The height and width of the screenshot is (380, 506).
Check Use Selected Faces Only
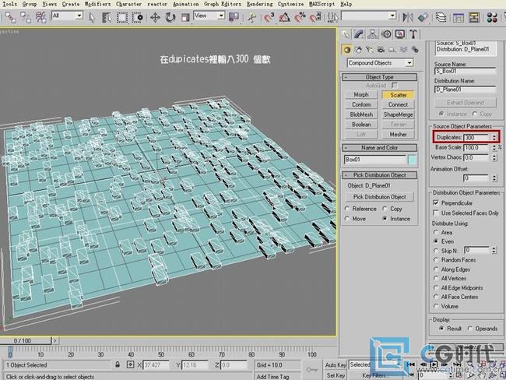click(436, 213)
